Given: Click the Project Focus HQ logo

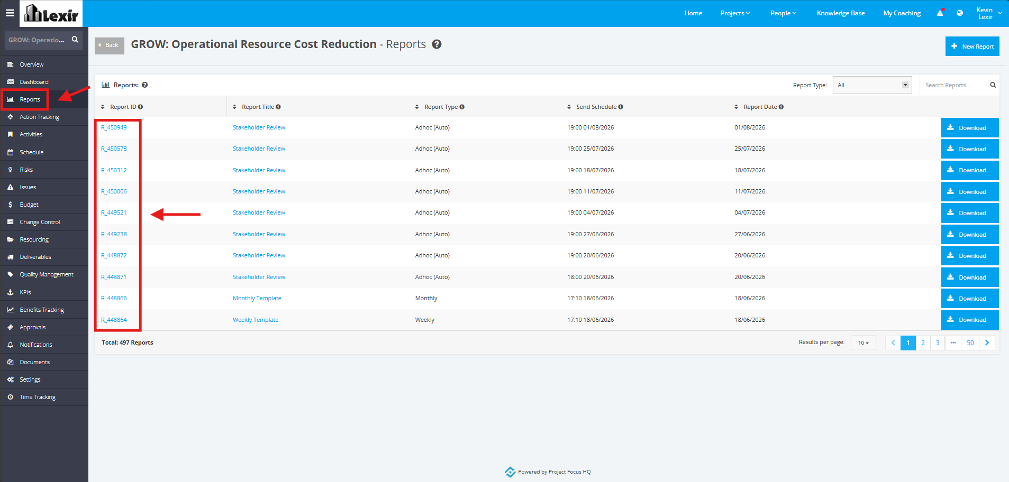Looking at the screenshot, I should coord(510,472).
